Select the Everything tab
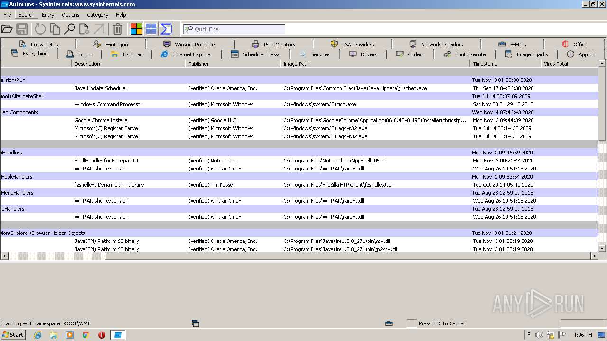 click(x=29, y=54)
